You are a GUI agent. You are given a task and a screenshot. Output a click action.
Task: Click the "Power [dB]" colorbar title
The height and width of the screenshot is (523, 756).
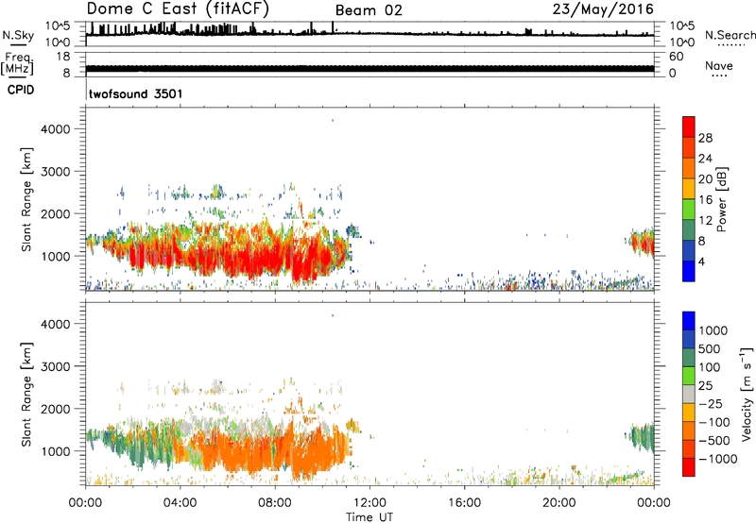pyautogui.click(x=721, y=199)
